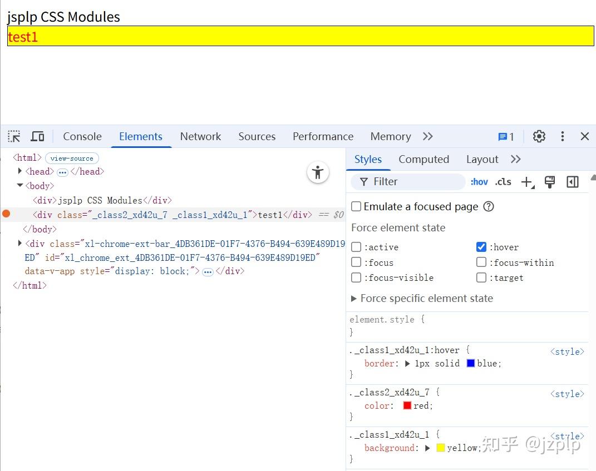
Task: Select the html root node
Action: click(27, 157)
